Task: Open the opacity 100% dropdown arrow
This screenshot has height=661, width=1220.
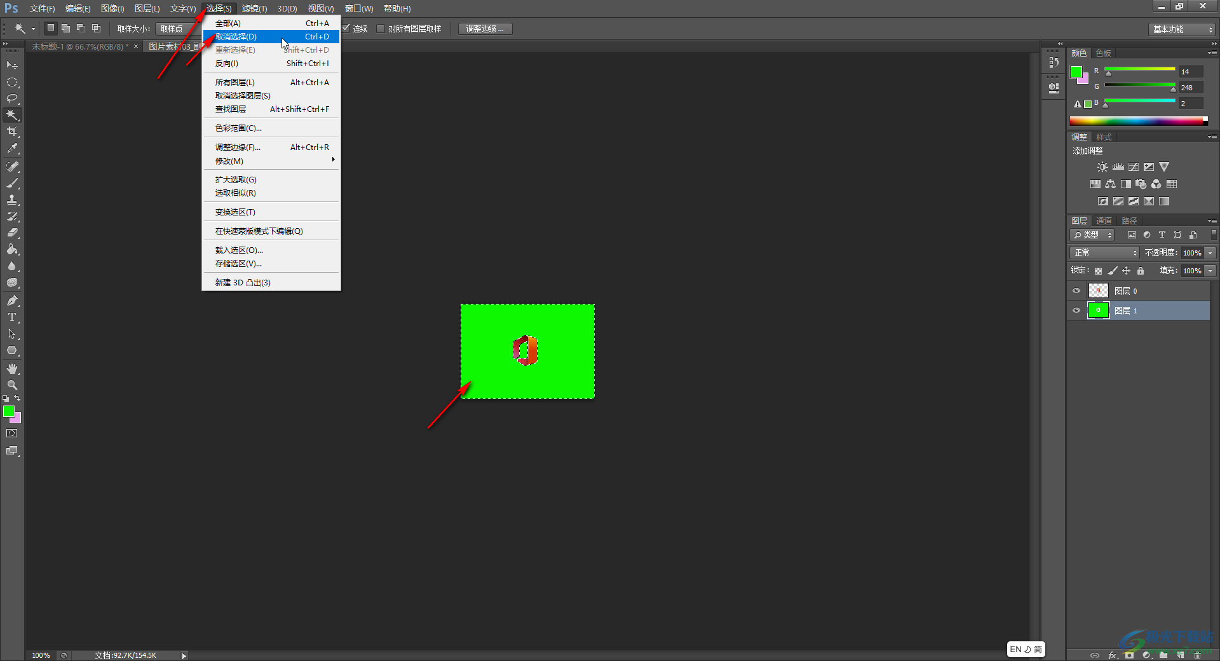Action: coord(1210,252)
